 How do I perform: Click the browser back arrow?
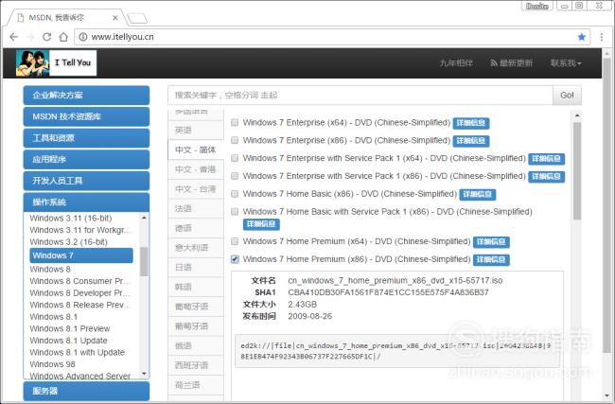point(14,37)
